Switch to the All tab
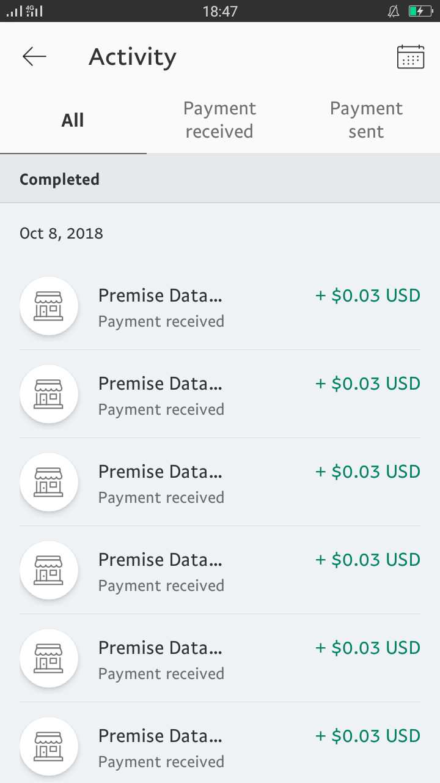 pyautogui.click(x=73, y=120)
